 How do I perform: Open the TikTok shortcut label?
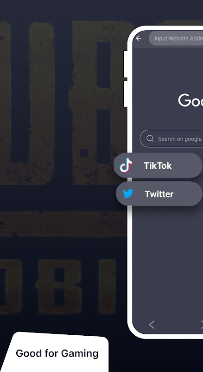tap(158, 166)
